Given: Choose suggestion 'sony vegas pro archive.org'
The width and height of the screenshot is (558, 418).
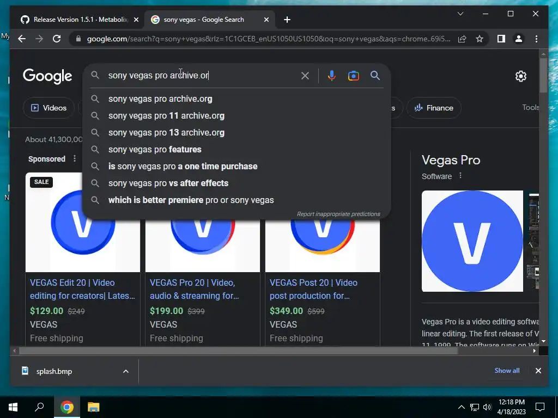Looking at the screenshot, I should pyautogui.click(x=236, y=99).
